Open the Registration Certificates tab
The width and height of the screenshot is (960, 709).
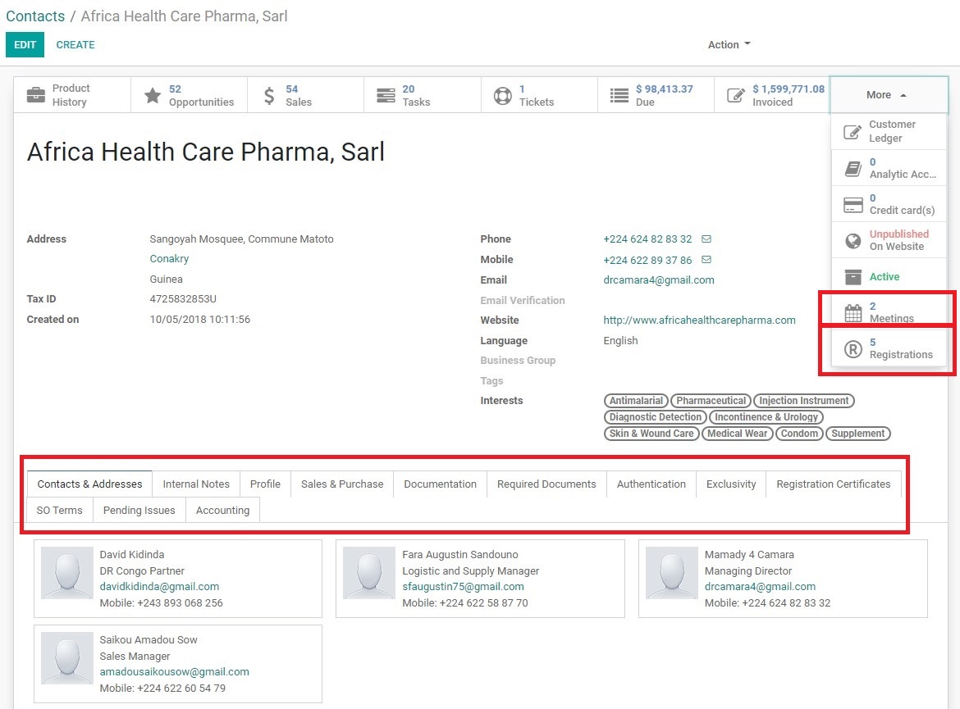pos(834,484)
